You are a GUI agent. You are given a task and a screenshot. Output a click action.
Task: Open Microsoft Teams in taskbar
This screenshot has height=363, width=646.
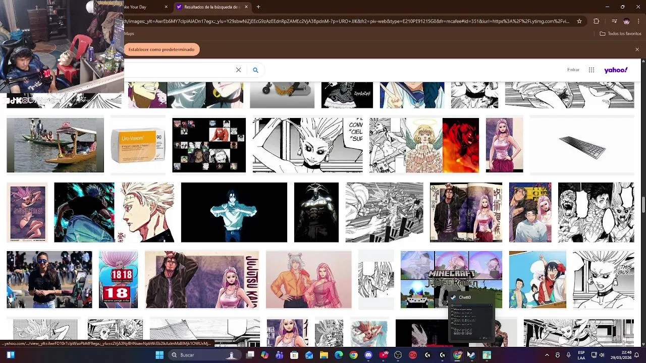tap(280, 355)
